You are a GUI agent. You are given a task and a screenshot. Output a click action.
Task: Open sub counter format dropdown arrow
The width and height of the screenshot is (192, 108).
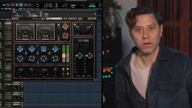[x=53, y=7]
